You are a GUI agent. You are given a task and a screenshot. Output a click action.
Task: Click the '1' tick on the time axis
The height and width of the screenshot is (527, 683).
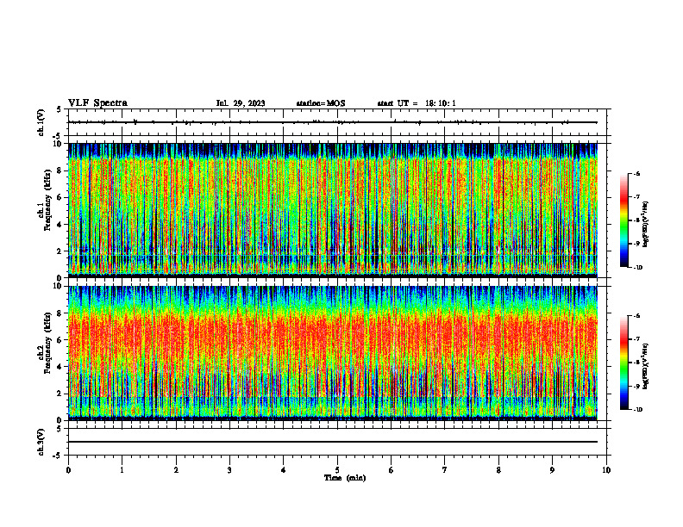(x=122, y=470)
